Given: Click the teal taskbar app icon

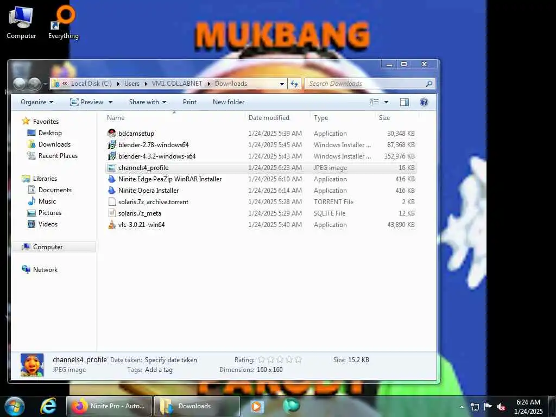Looking at the screenshot, I should [292, 406].
